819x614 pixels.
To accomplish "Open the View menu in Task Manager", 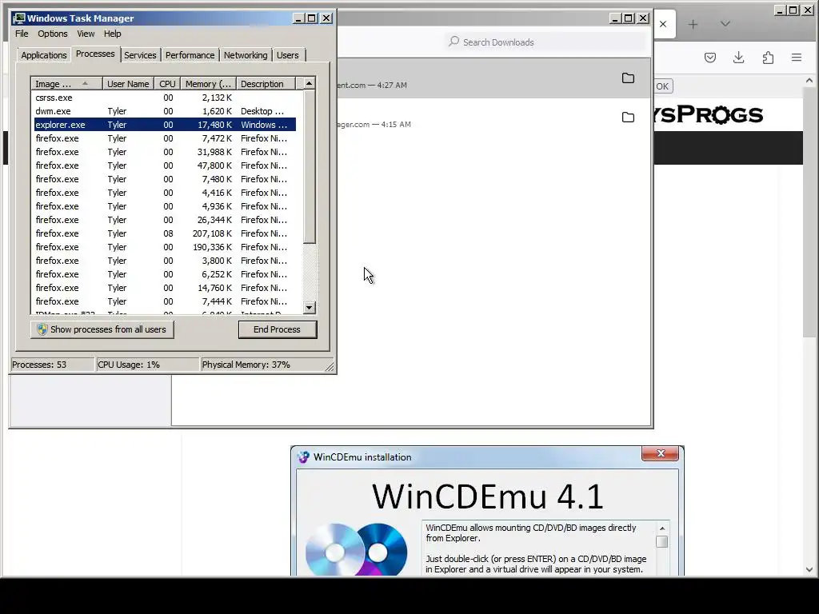I will [x=86, y=34].
